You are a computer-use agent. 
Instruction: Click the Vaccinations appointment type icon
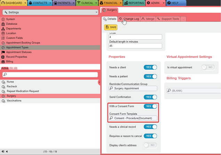(x=3, y=101)
